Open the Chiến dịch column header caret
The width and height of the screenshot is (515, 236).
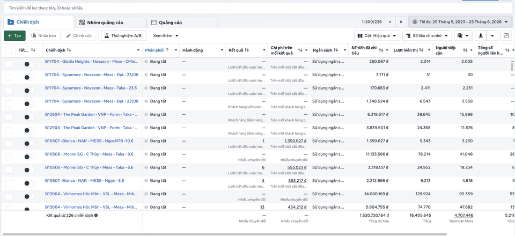coord(138,50)
